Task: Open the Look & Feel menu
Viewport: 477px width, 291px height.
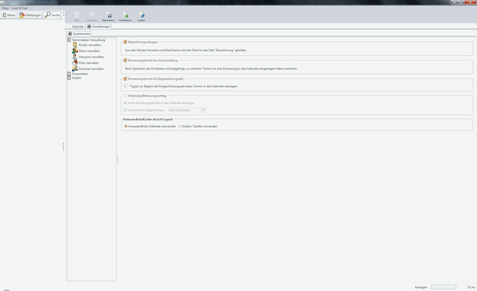Action: pos(19,8)
